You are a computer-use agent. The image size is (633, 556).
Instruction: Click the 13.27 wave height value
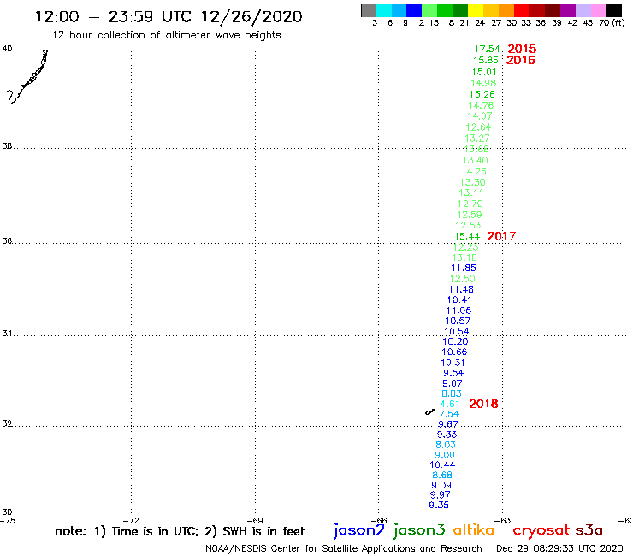(x=477, y=138)
